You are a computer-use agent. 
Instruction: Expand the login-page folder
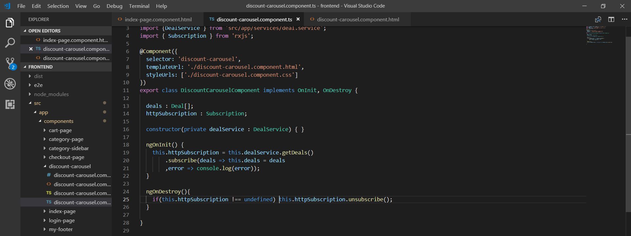tap(66, 220)
